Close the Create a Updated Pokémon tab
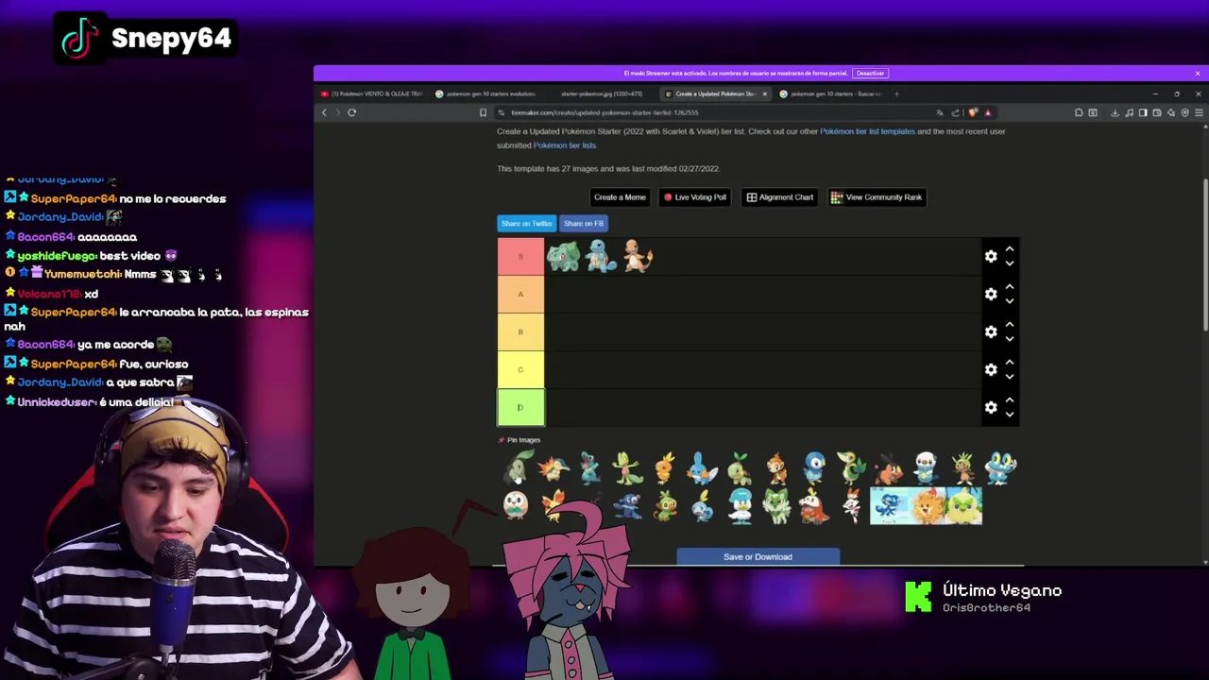This screenshot has width=1209, height=680. tap(765, 93)
